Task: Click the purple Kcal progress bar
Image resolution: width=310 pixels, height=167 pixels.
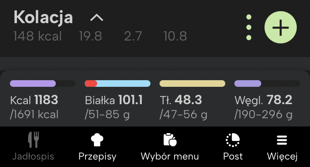Action: tap(43, 83)
